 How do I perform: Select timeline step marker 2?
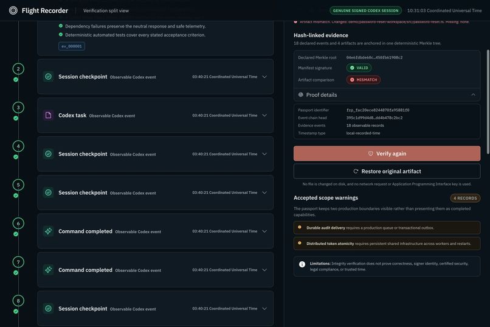18,69
